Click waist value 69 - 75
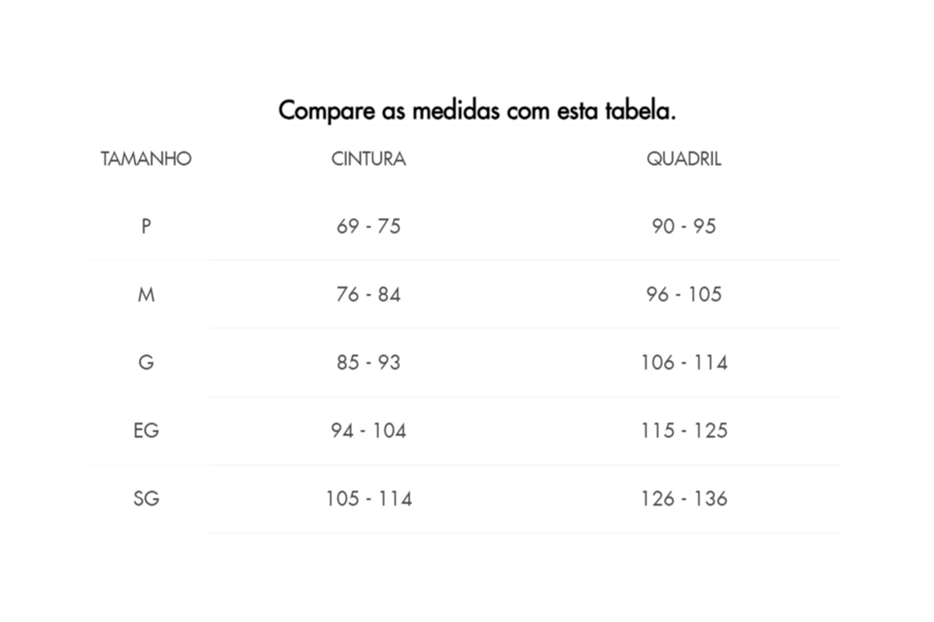Viewport: 934px width, 622px height. [x=369, y=227]
